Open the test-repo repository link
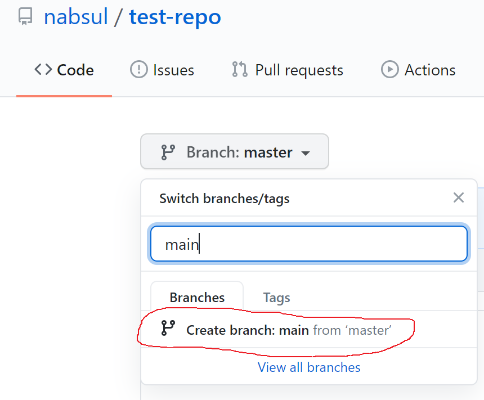 (174, 17)
